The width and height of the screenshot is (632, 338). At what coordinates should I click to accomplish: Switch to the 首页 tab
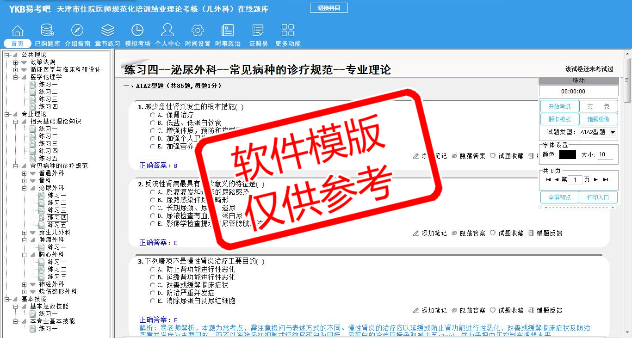pyautogui.click(x=18, y=43)
